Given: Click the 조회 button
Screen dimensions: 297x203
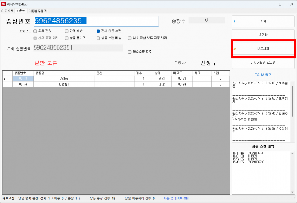Looking at the screenshot, I should 263,21.
